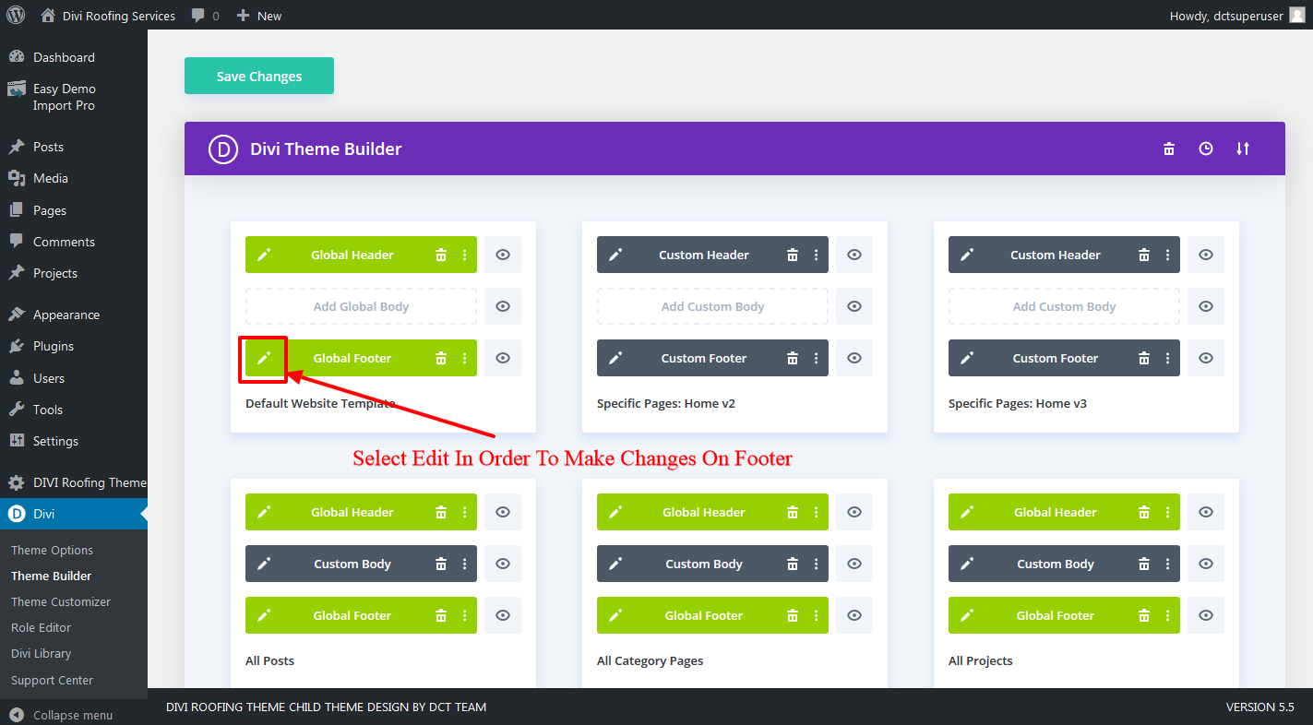
Task: Edit Custom Footer of Home v3 template
Action: click(967, 358)
